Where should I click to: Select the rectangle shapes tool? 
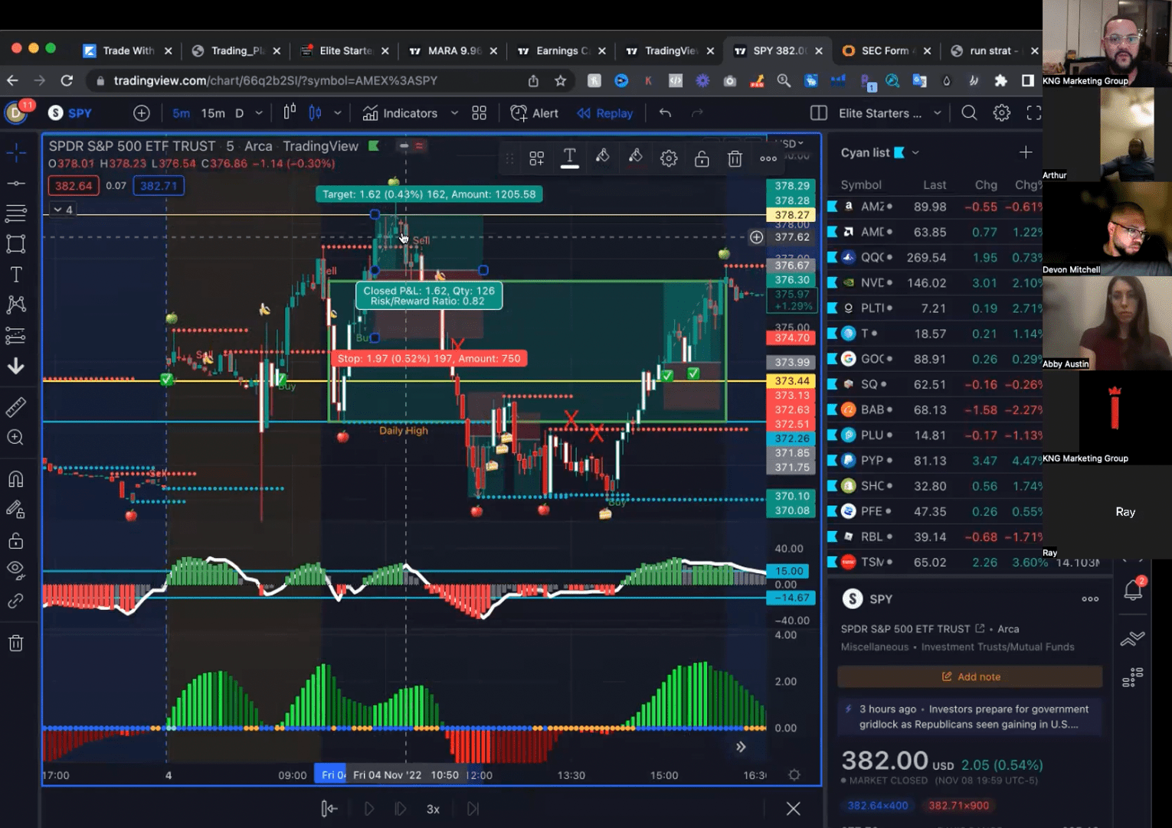pyautogui.click(x=16, y=243)
